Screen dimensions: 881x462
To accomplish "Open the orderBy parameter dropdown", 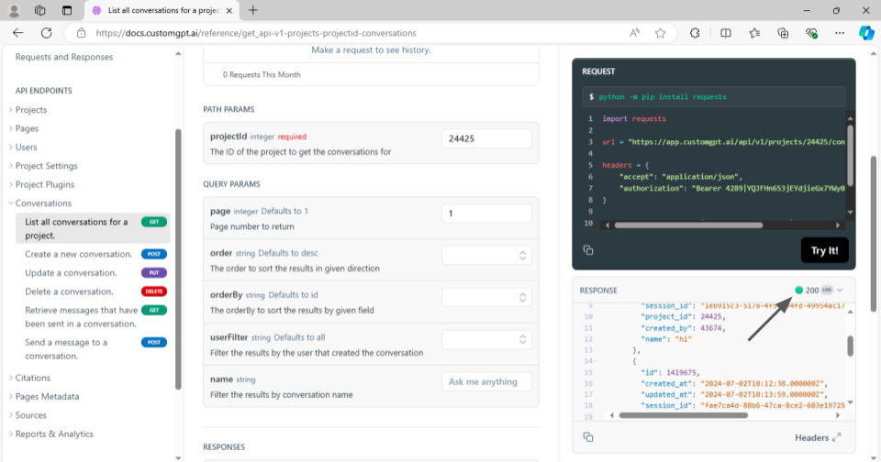I will coord(486,298).
